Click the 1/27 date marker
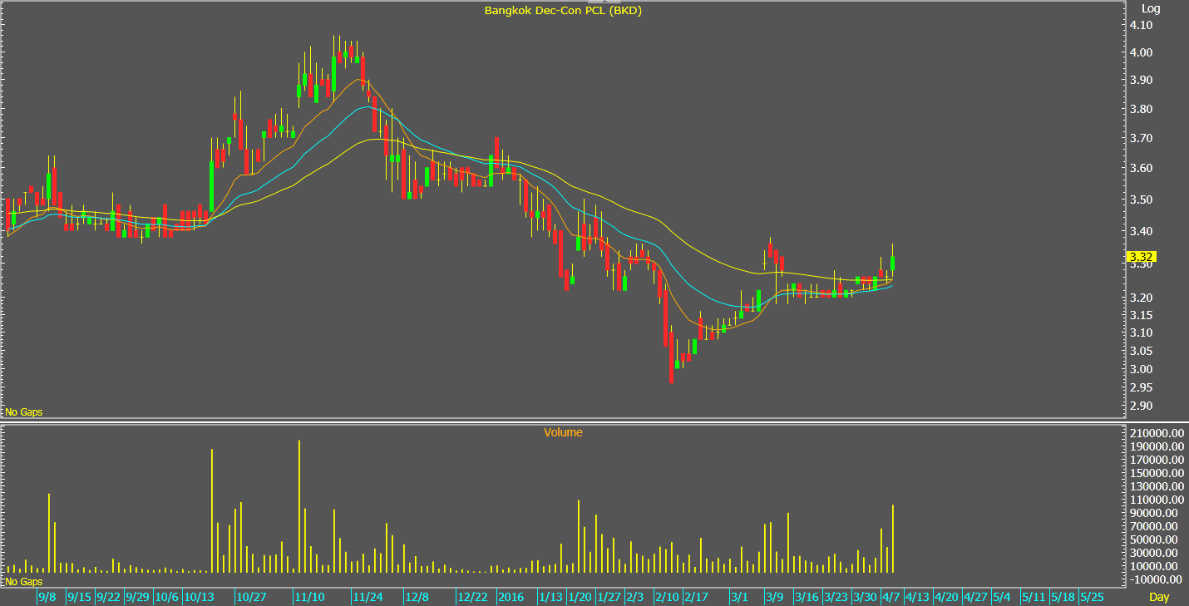This screenshot has width=1189, height=606. coord(609,597)
